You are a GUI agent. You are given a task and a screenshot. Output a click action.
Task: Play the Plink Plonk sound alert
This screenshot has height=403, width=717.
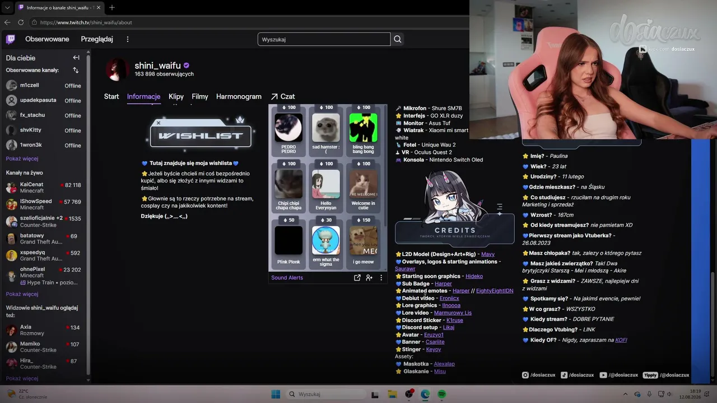pyautogui.click(x=288, y=243)
